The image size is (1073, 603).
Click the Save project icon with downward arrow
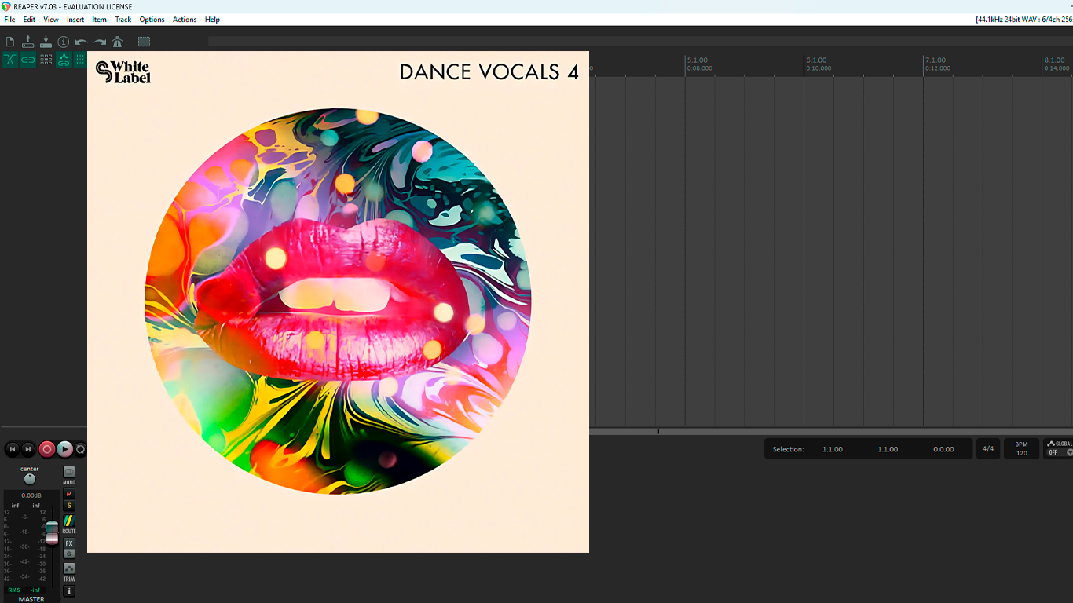click(x=46, y=42)
